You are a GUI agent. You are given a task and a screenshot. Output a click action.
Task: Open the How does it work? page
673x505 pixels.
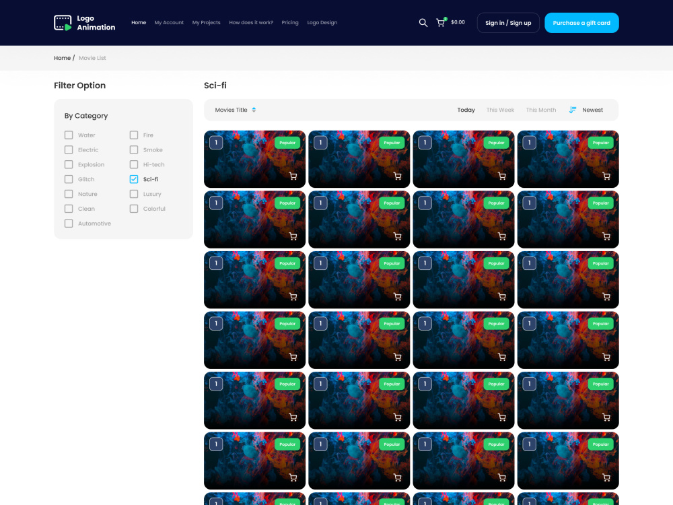pyautogui.click(x=251, y=23)
